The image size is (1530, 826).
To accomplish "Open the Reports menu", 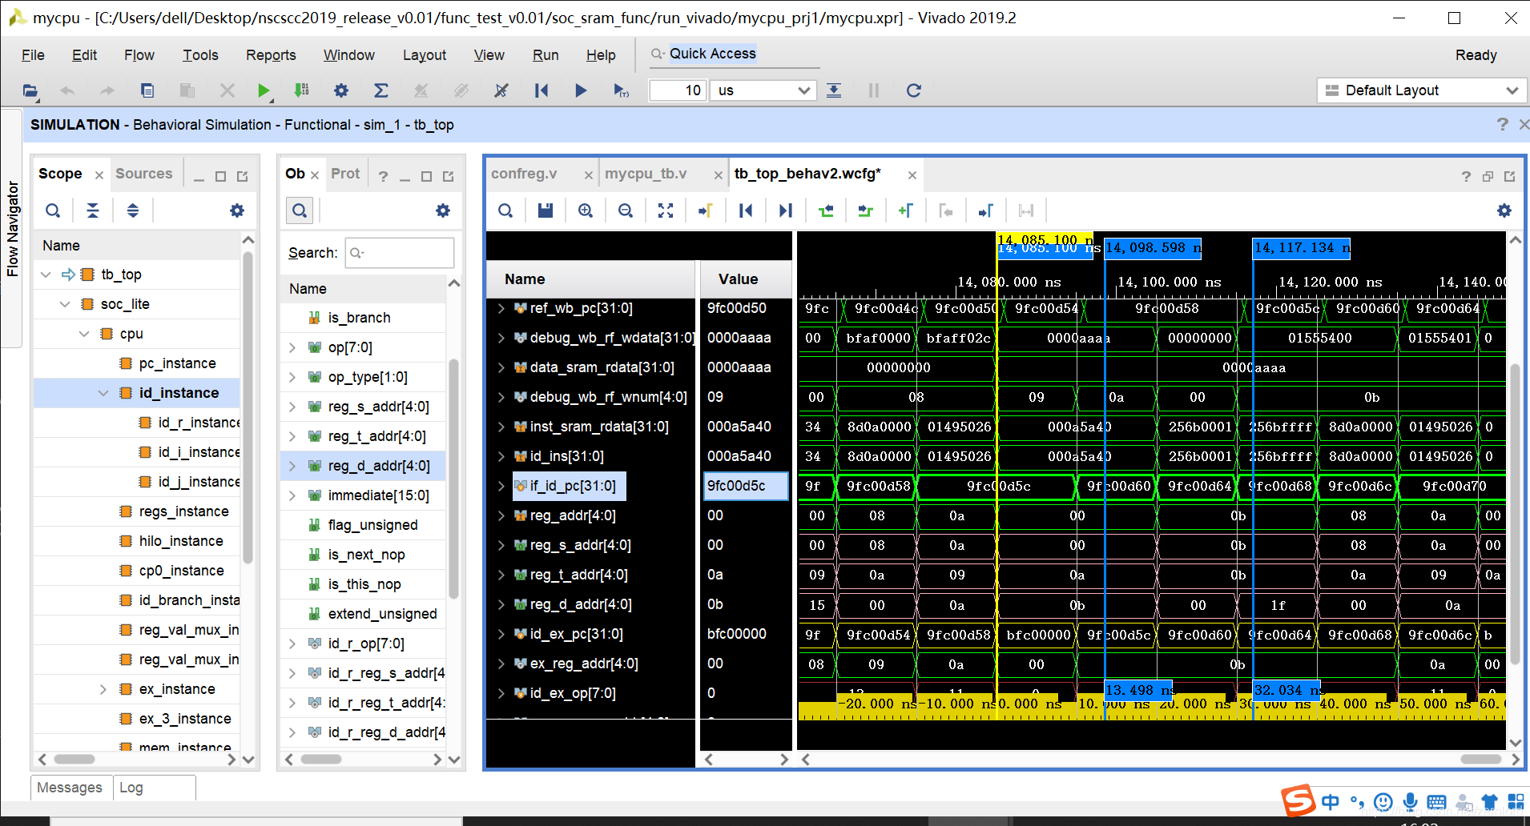I will click(x=271, y=55).
